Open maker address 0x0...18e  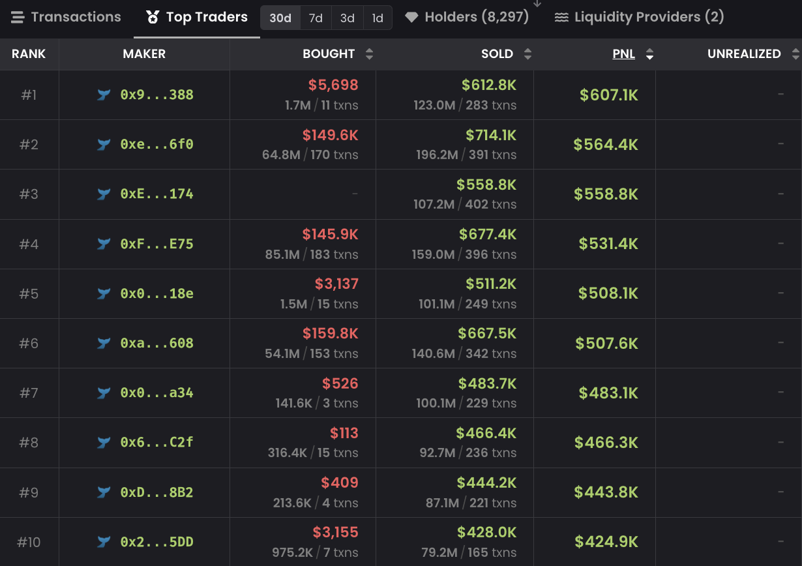pos(156,294)
